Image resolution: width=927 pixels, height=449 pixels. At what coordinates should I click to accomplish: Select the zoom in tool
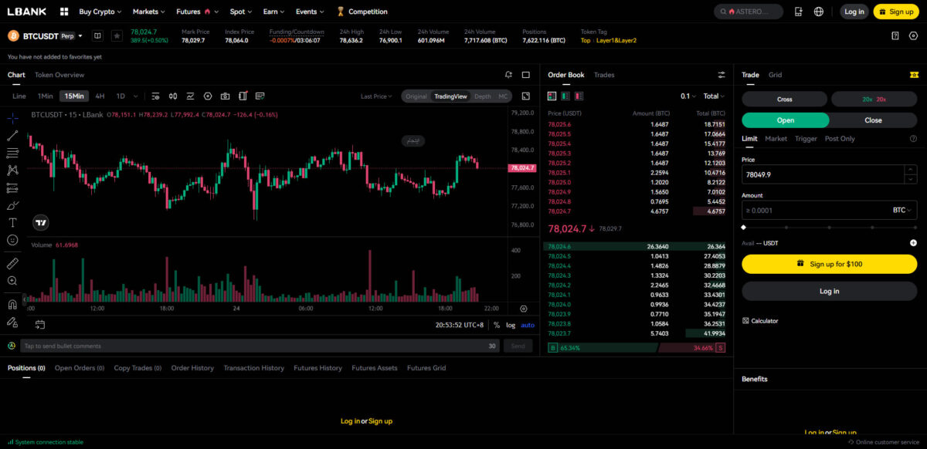[12, 281]
